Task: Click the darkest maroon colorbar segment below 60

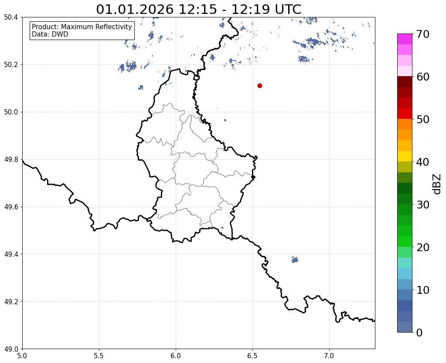Action: (405, 82)
